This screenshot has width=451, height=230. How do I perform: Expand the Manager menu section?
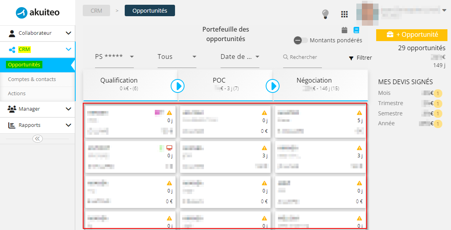point(37,109)
